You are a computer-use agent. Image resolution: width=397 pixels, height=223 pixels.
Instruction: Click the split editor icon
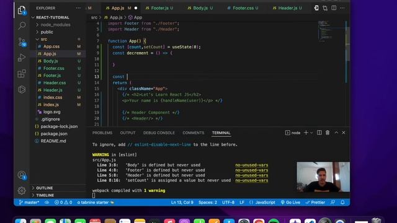[x=334, y=8]
